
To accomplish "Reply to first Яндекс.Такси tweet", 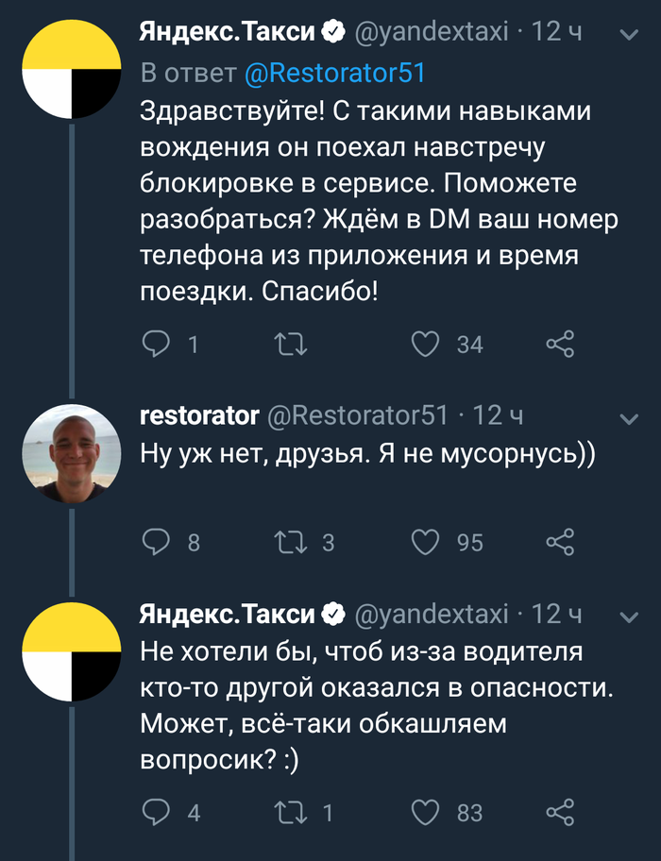I will click(154, 344).
